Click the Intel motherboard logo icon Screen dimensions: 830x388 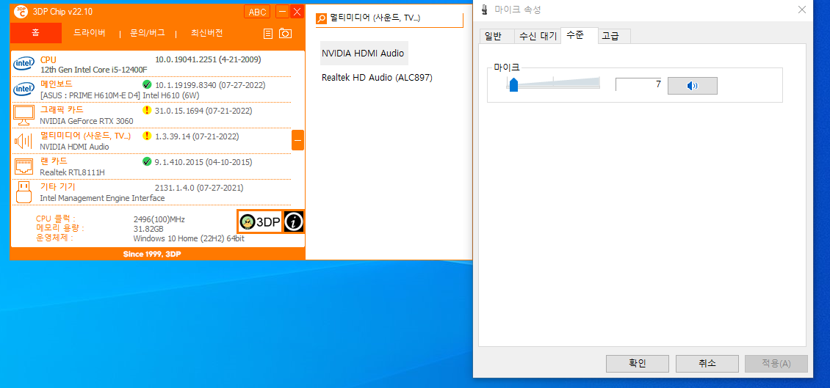click(x=24, y=89)
